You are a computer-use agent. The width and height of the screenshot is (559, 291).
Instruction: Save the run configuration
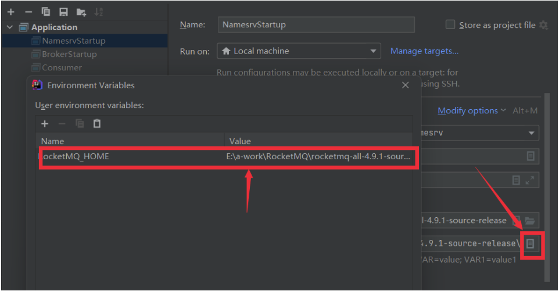tap(63, 12)
